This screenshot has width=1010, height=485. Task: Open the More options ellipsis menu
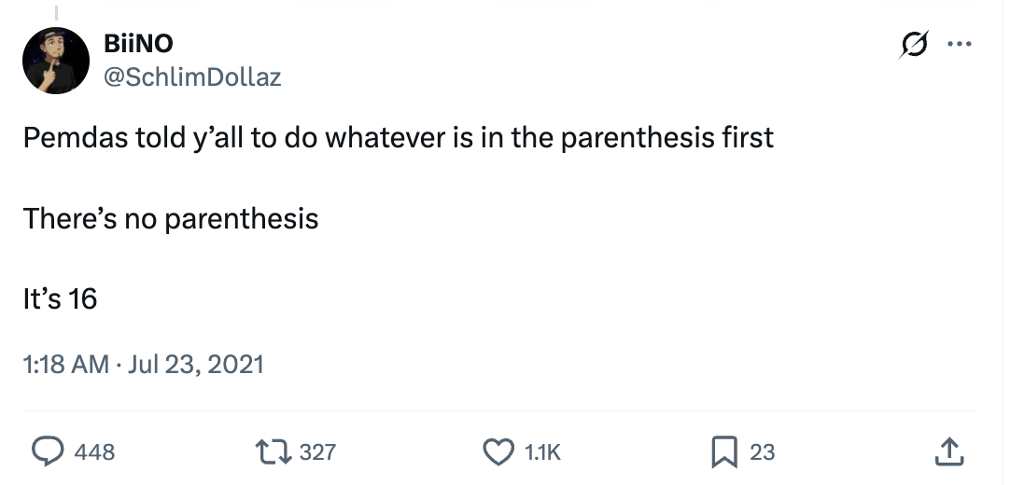(x=959, y=45)
